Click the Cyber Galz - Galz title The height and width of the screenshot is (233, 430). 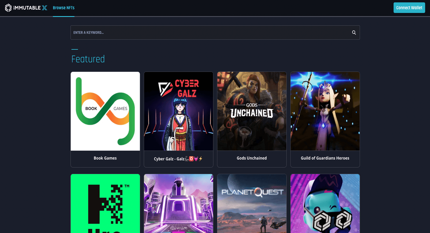tap(178, 159)
